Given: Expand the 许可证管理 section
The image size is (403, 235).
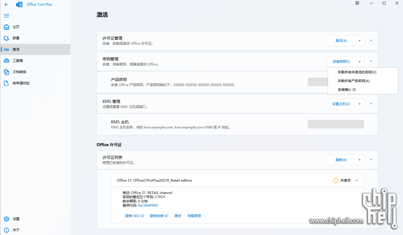Looking at the screenshot, I should point(371,40).
